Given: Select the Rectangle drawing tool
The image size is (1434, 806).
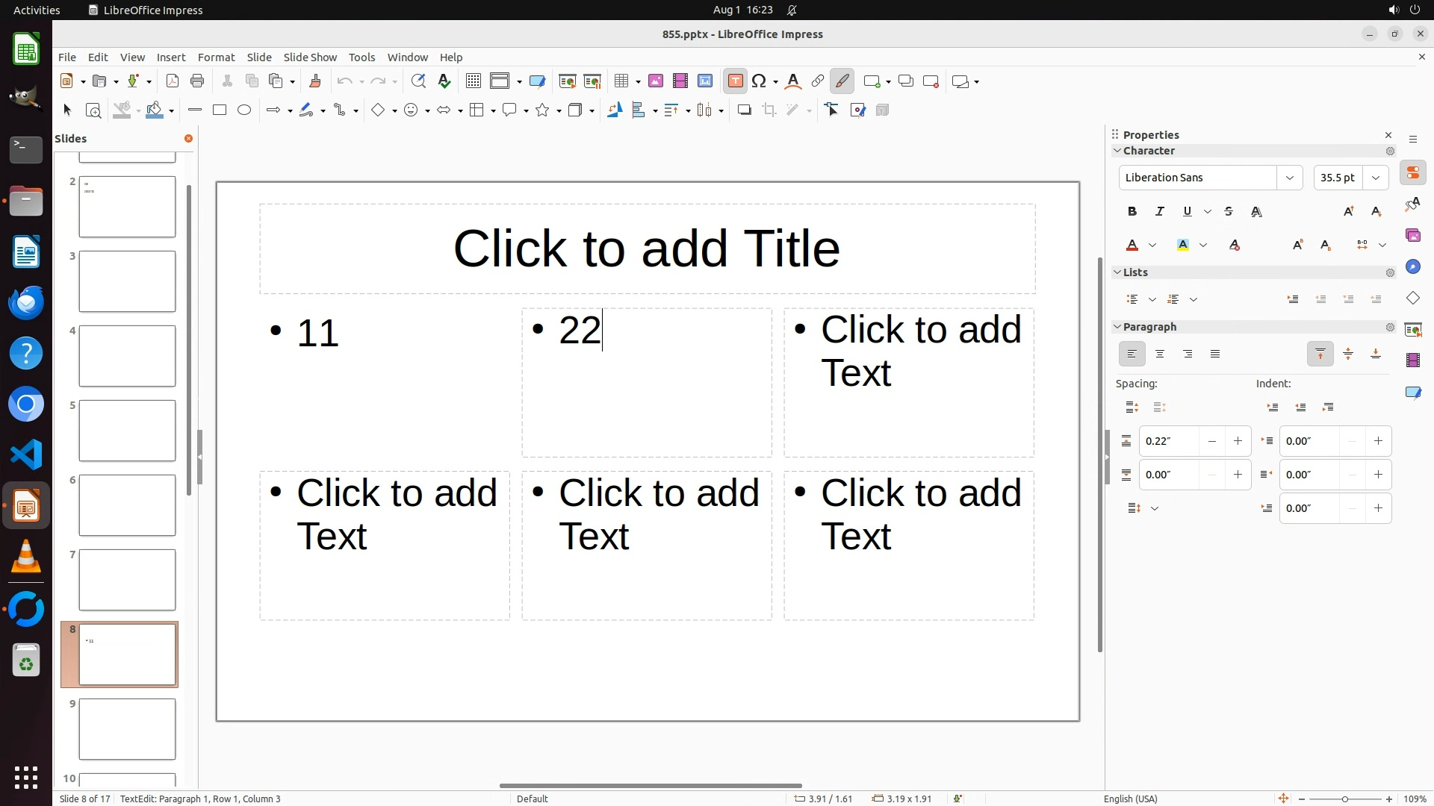Looking at the screenshot, I should (x=220, y=110).
